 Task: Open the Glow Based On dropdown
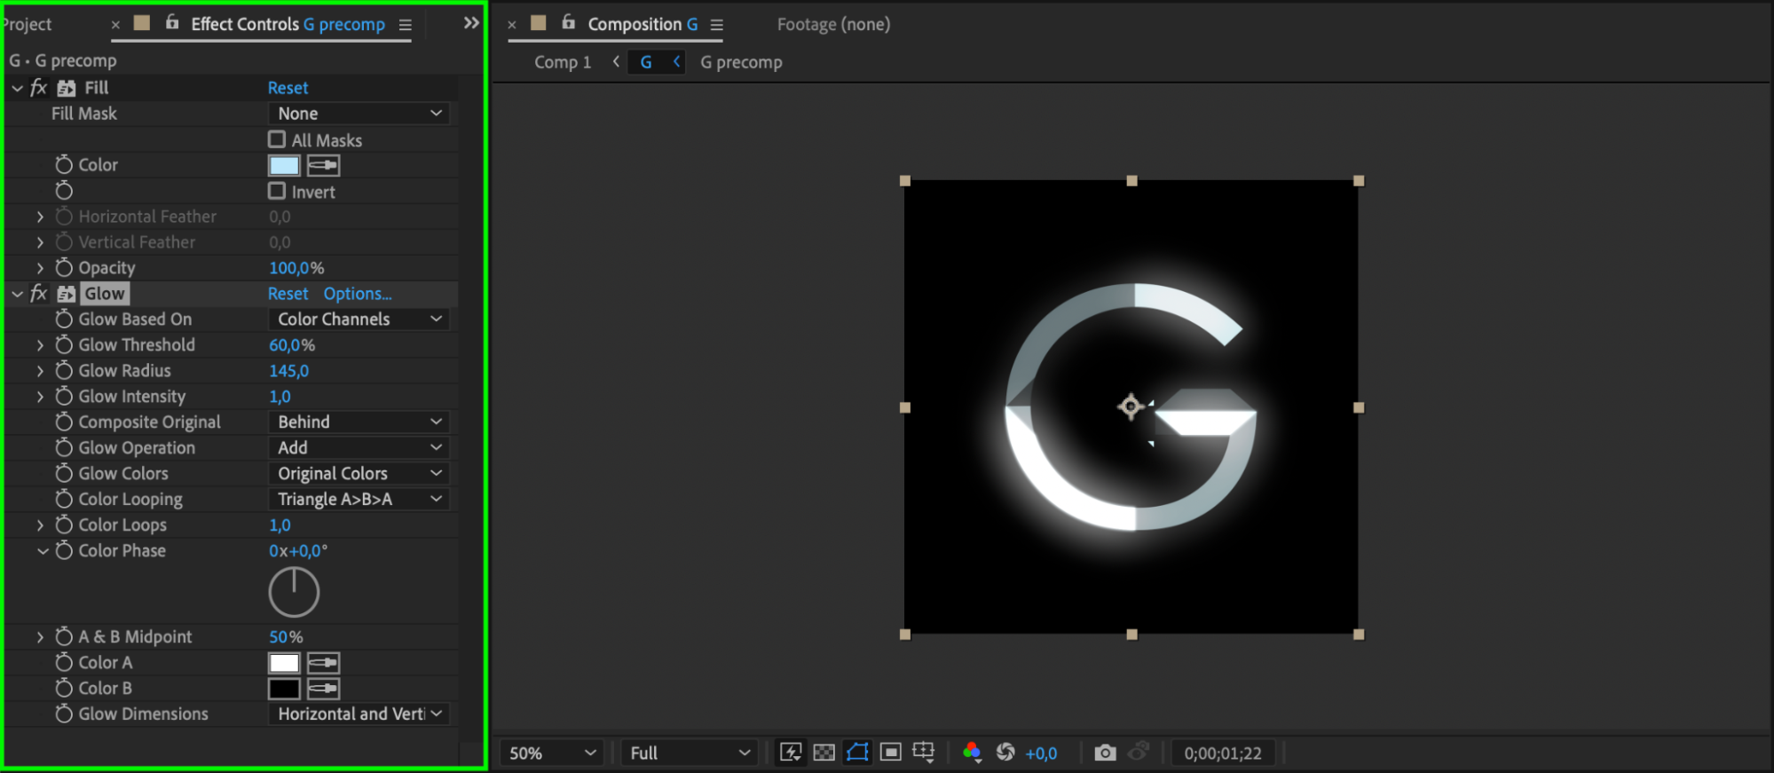click(359, 319)
